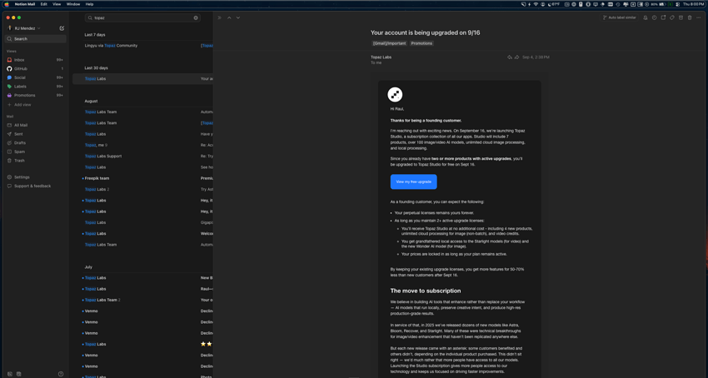Screen dimensions: 708x378
Task: Delete the email using trash icon
Action: pos(690,17)
